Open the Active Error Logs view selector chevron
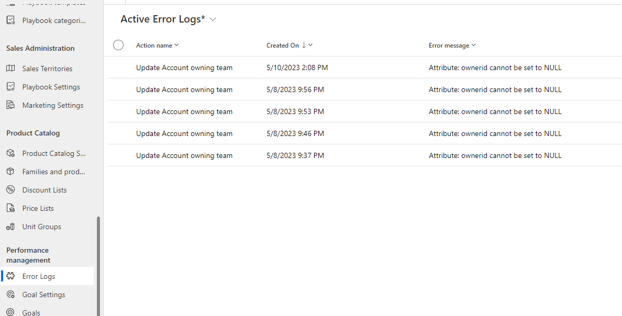This screenshot has height=316, width=622. click(213, 19)
